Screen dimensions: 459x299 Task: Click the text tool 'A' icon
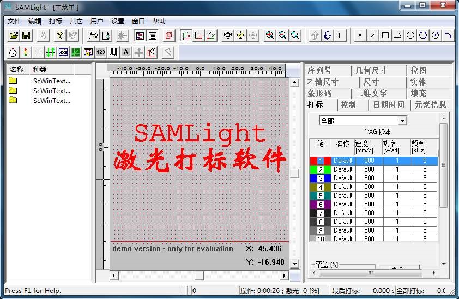pos(126,52)
